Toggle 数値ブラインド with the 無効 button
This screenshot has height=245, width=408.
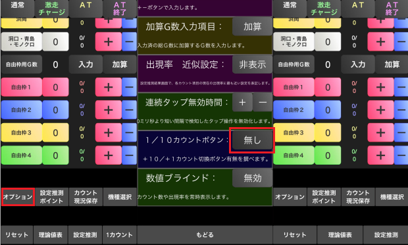click(x=252, y=178)
